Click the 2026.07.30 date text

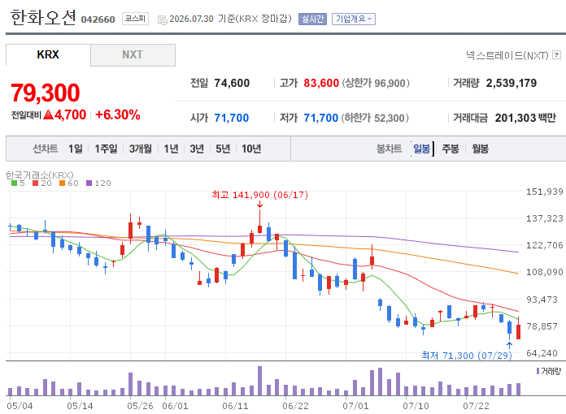tap(191, 19)
